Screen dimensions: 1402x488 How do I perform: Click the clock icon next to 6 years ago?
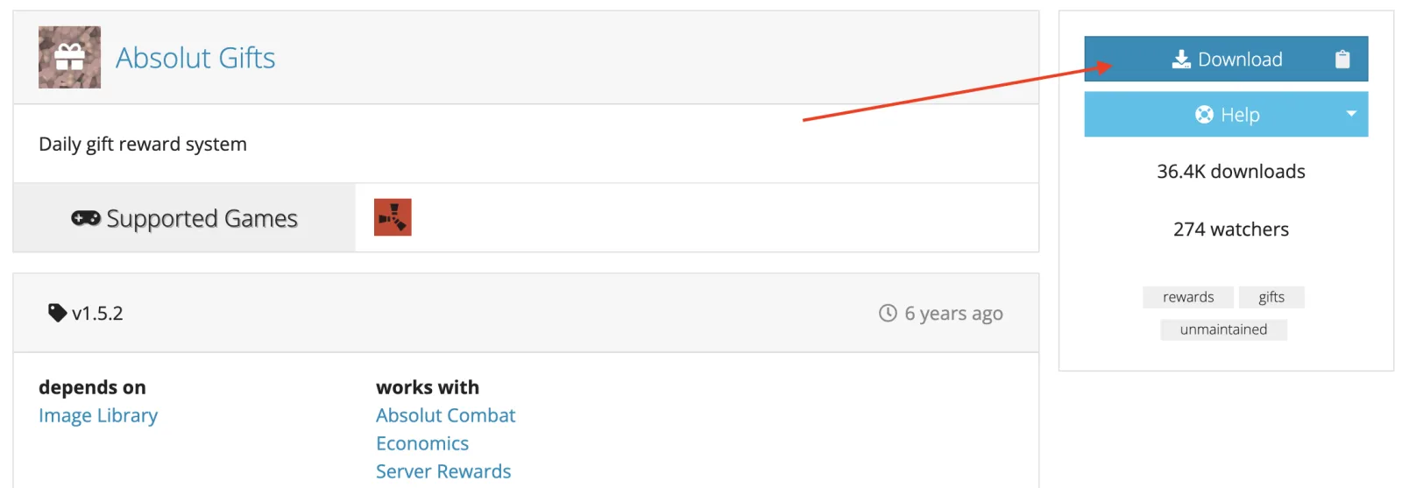click(888, 313)
